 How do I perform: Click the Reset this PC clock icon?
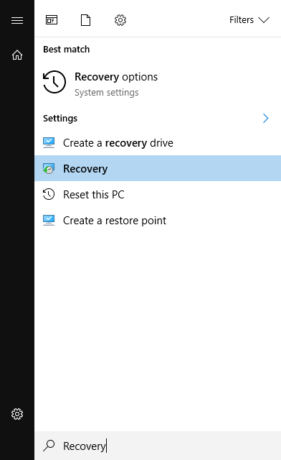point(49,194)
